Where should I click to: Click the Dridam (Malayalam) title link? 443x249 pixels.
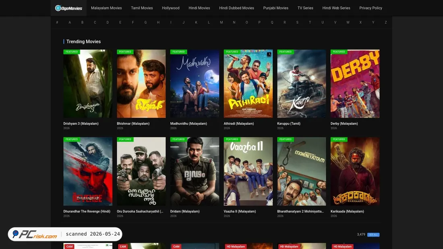tap(185, 212)
